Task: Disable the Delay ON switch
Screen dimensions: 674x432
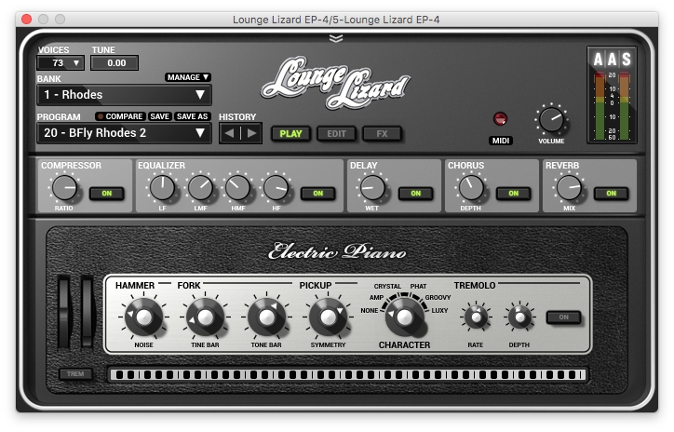Action: 415,194
